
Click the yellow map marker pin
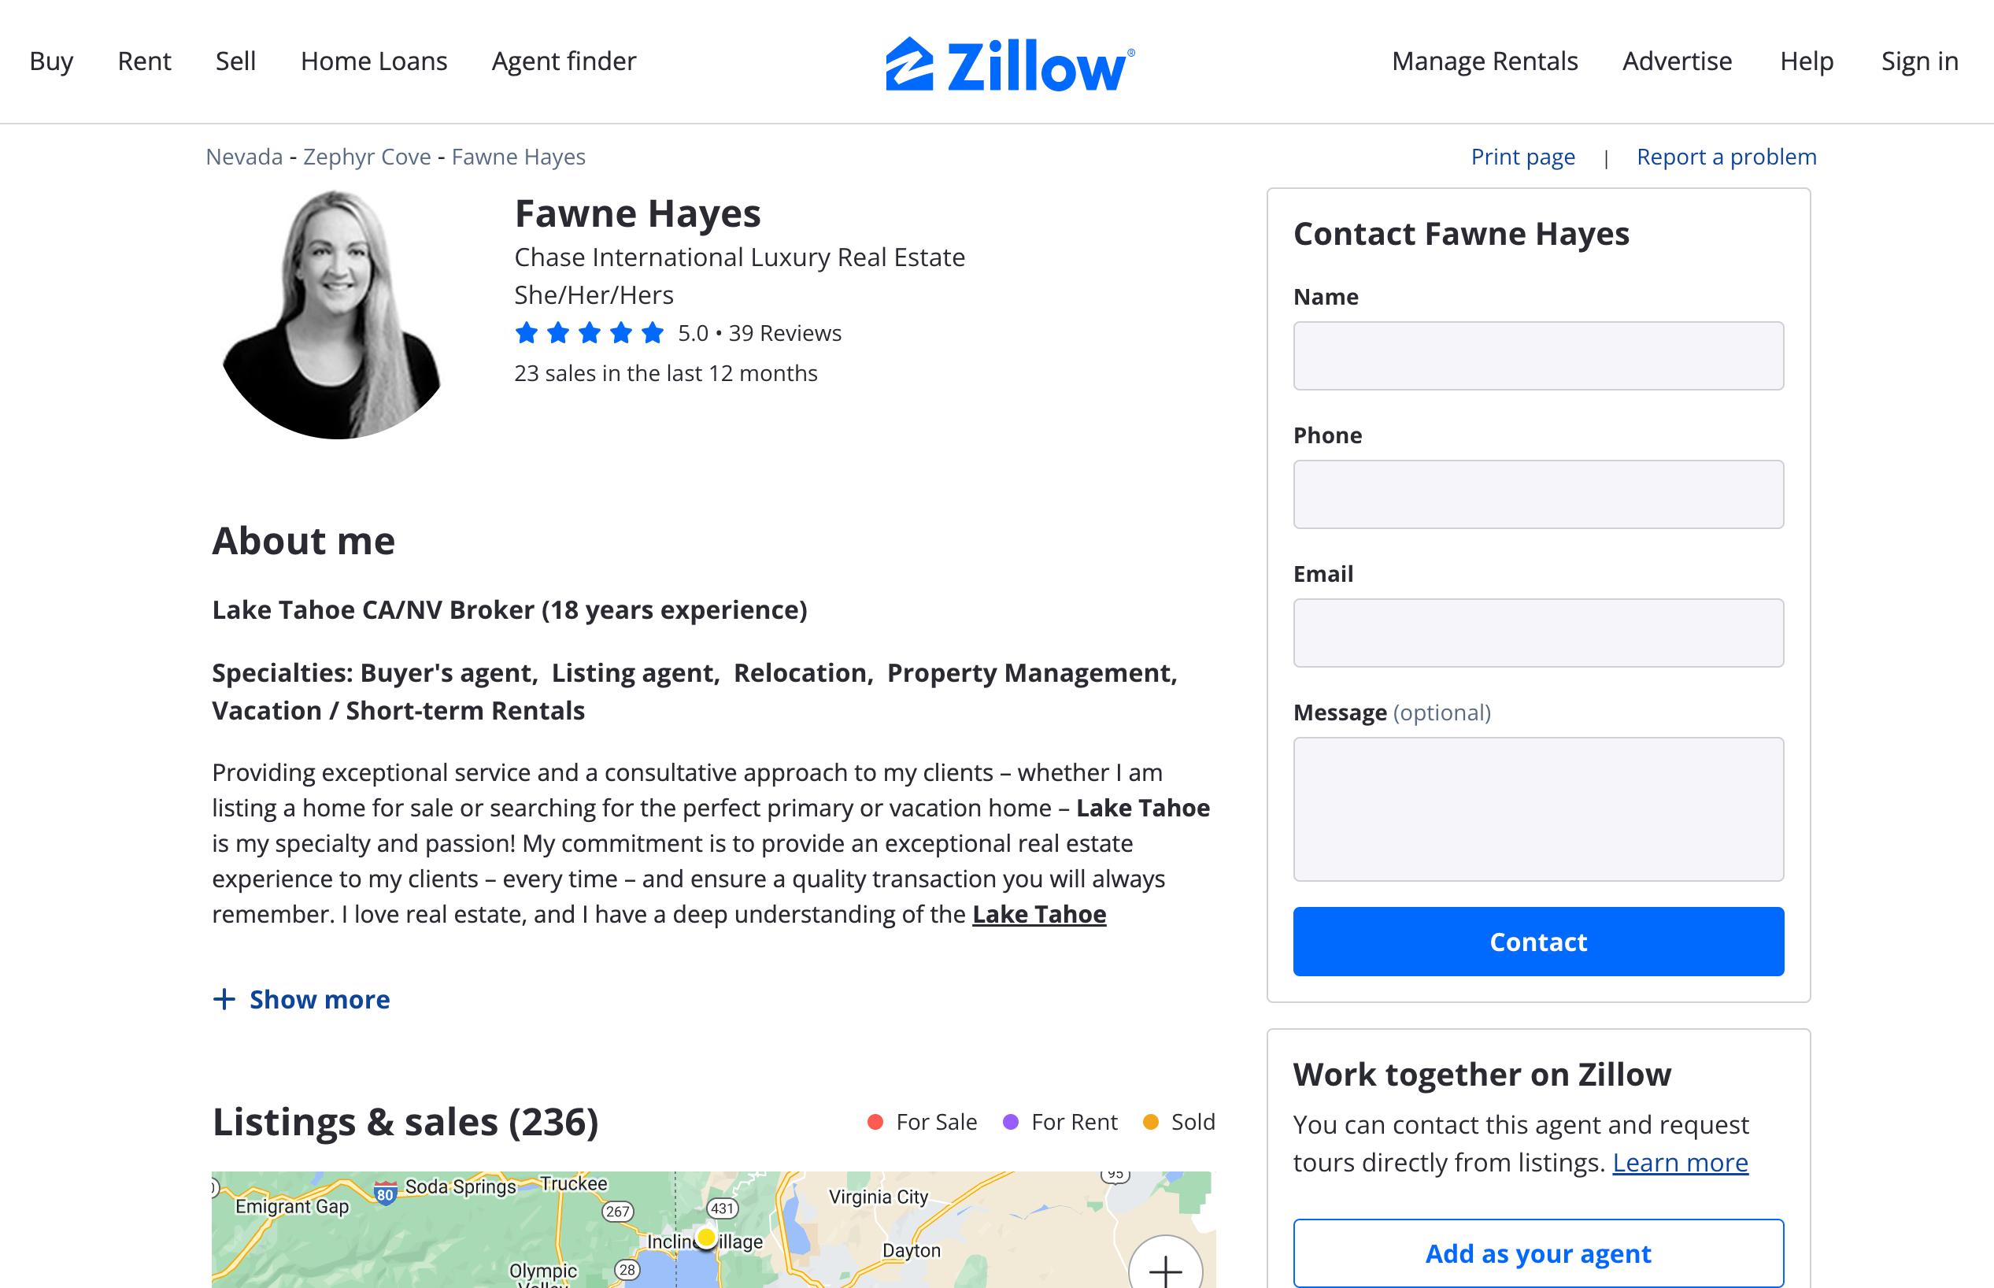(706, 1237)
